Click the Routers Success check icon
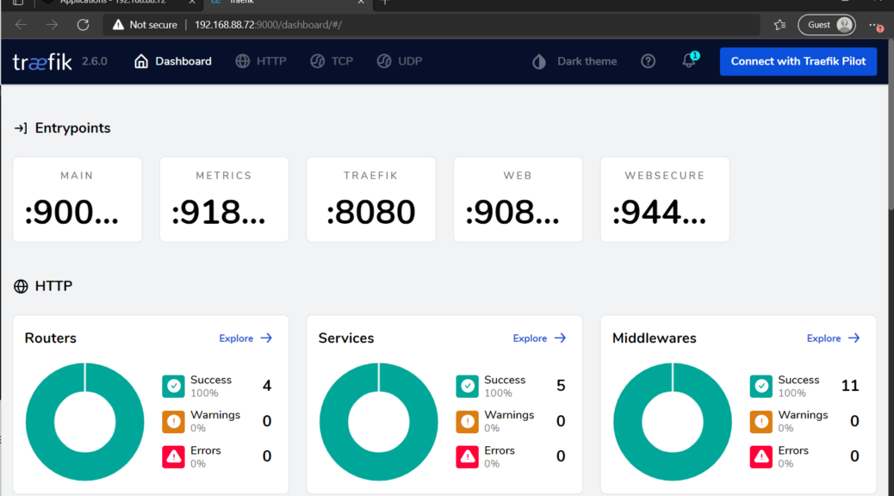The height and width of the screenshot is (496, 894). click(173, 386)
